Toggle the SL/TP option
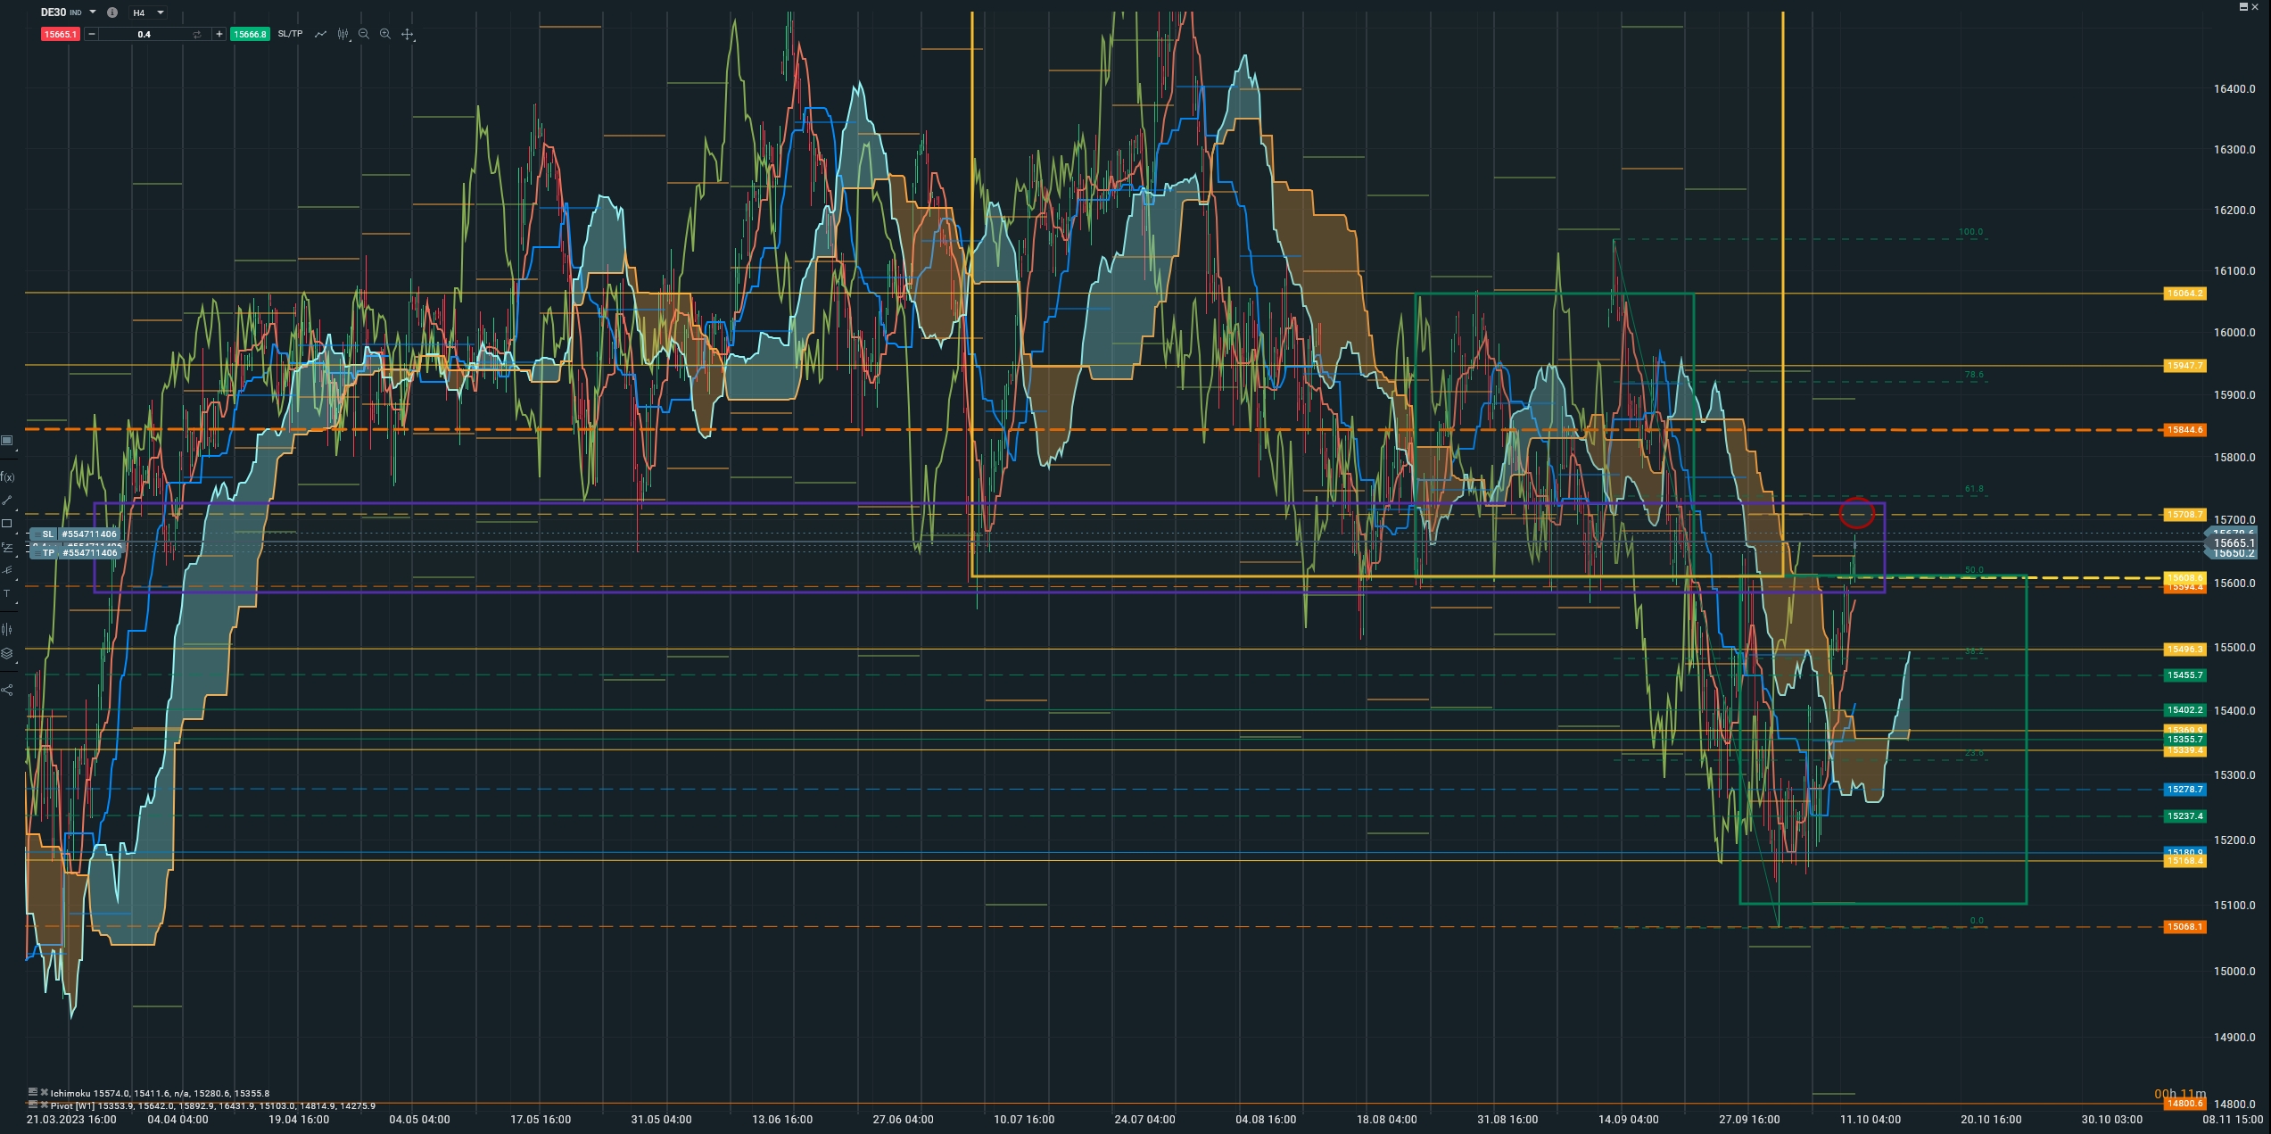Viewport: 2271px width, 1134px height. [290, 34]
